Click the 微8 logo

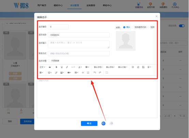coord(21,5)
